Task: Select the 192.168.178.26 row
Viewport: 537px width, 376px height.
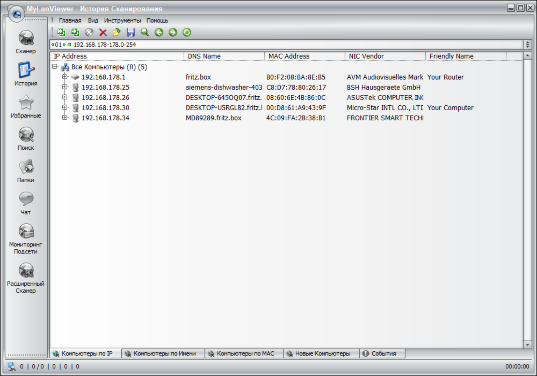Action: click(x=105, y=97)
